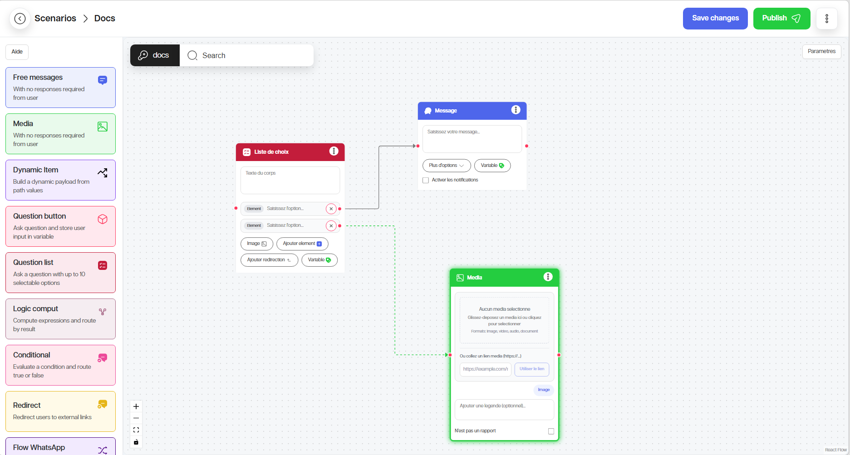
Task: Select the Question list block
Action: pyautogui.click(x=60, y=273)
